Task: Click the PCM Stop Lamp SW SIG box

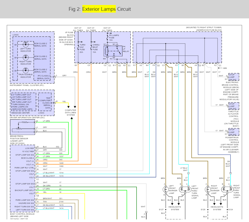Action: [x=234, y=132]
